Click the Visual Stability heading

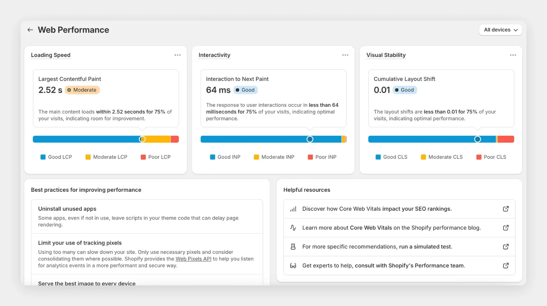tap(386, 55)
